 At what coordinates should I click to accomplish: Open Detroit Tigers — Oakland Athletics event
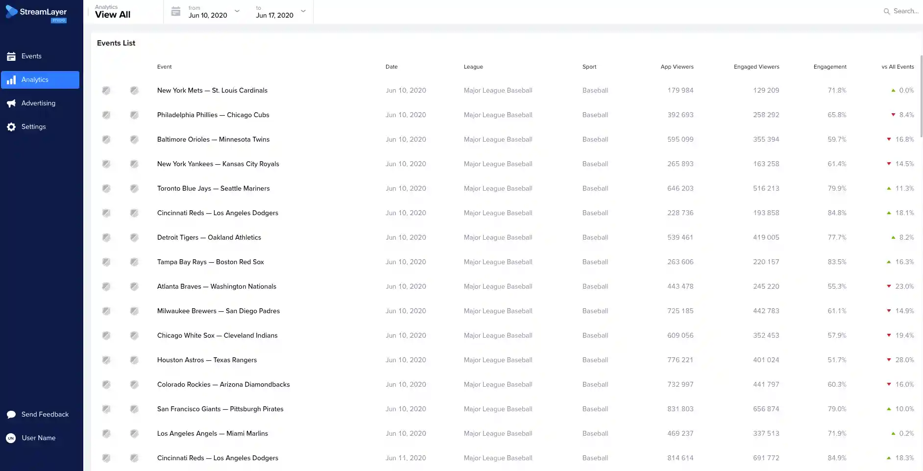(x=209, y=238)
